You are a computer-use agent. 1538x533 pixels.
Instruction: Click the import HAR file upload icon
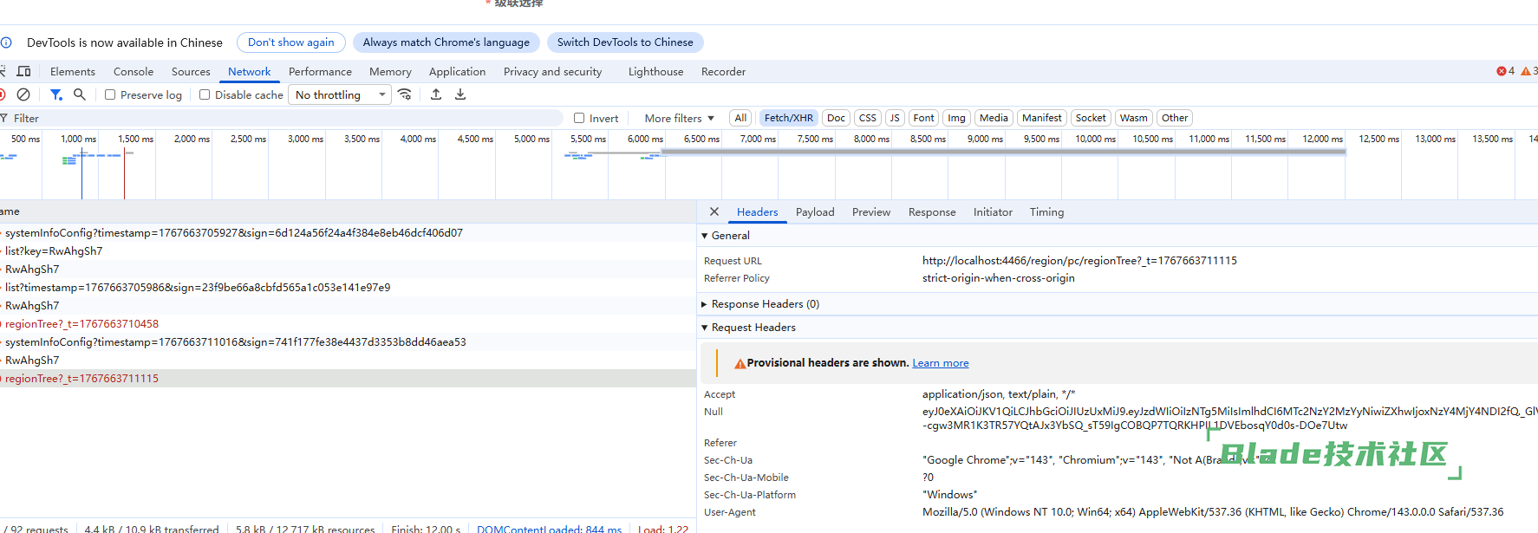436,94
